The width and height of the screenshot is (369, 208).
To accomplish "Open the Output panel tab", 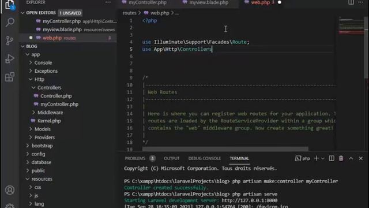I will coord(172,158).
